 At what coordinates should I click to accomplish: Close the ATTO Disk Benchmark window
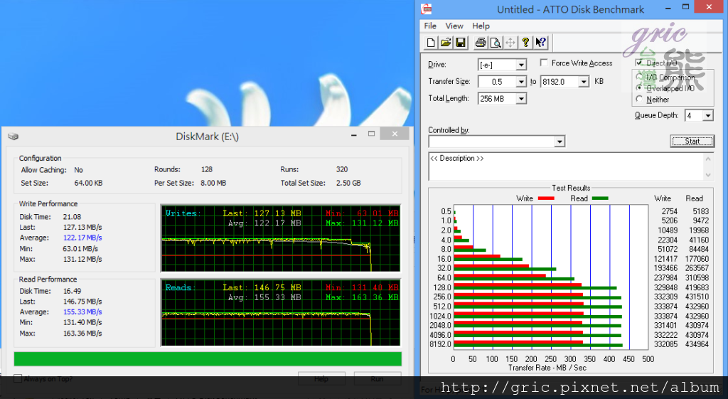pos(709,7)
